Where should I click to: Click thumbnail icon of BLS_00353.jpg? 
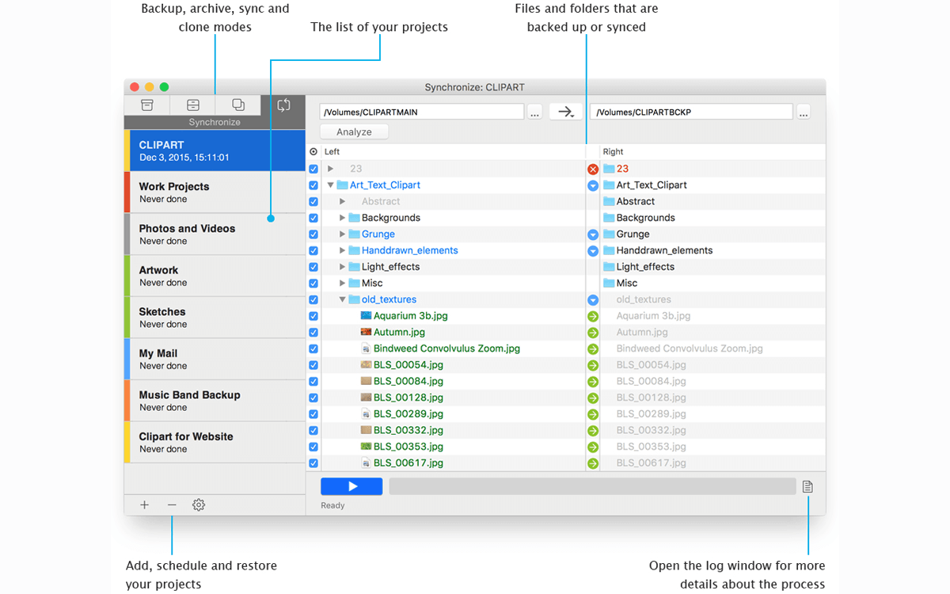coord(366,447)
